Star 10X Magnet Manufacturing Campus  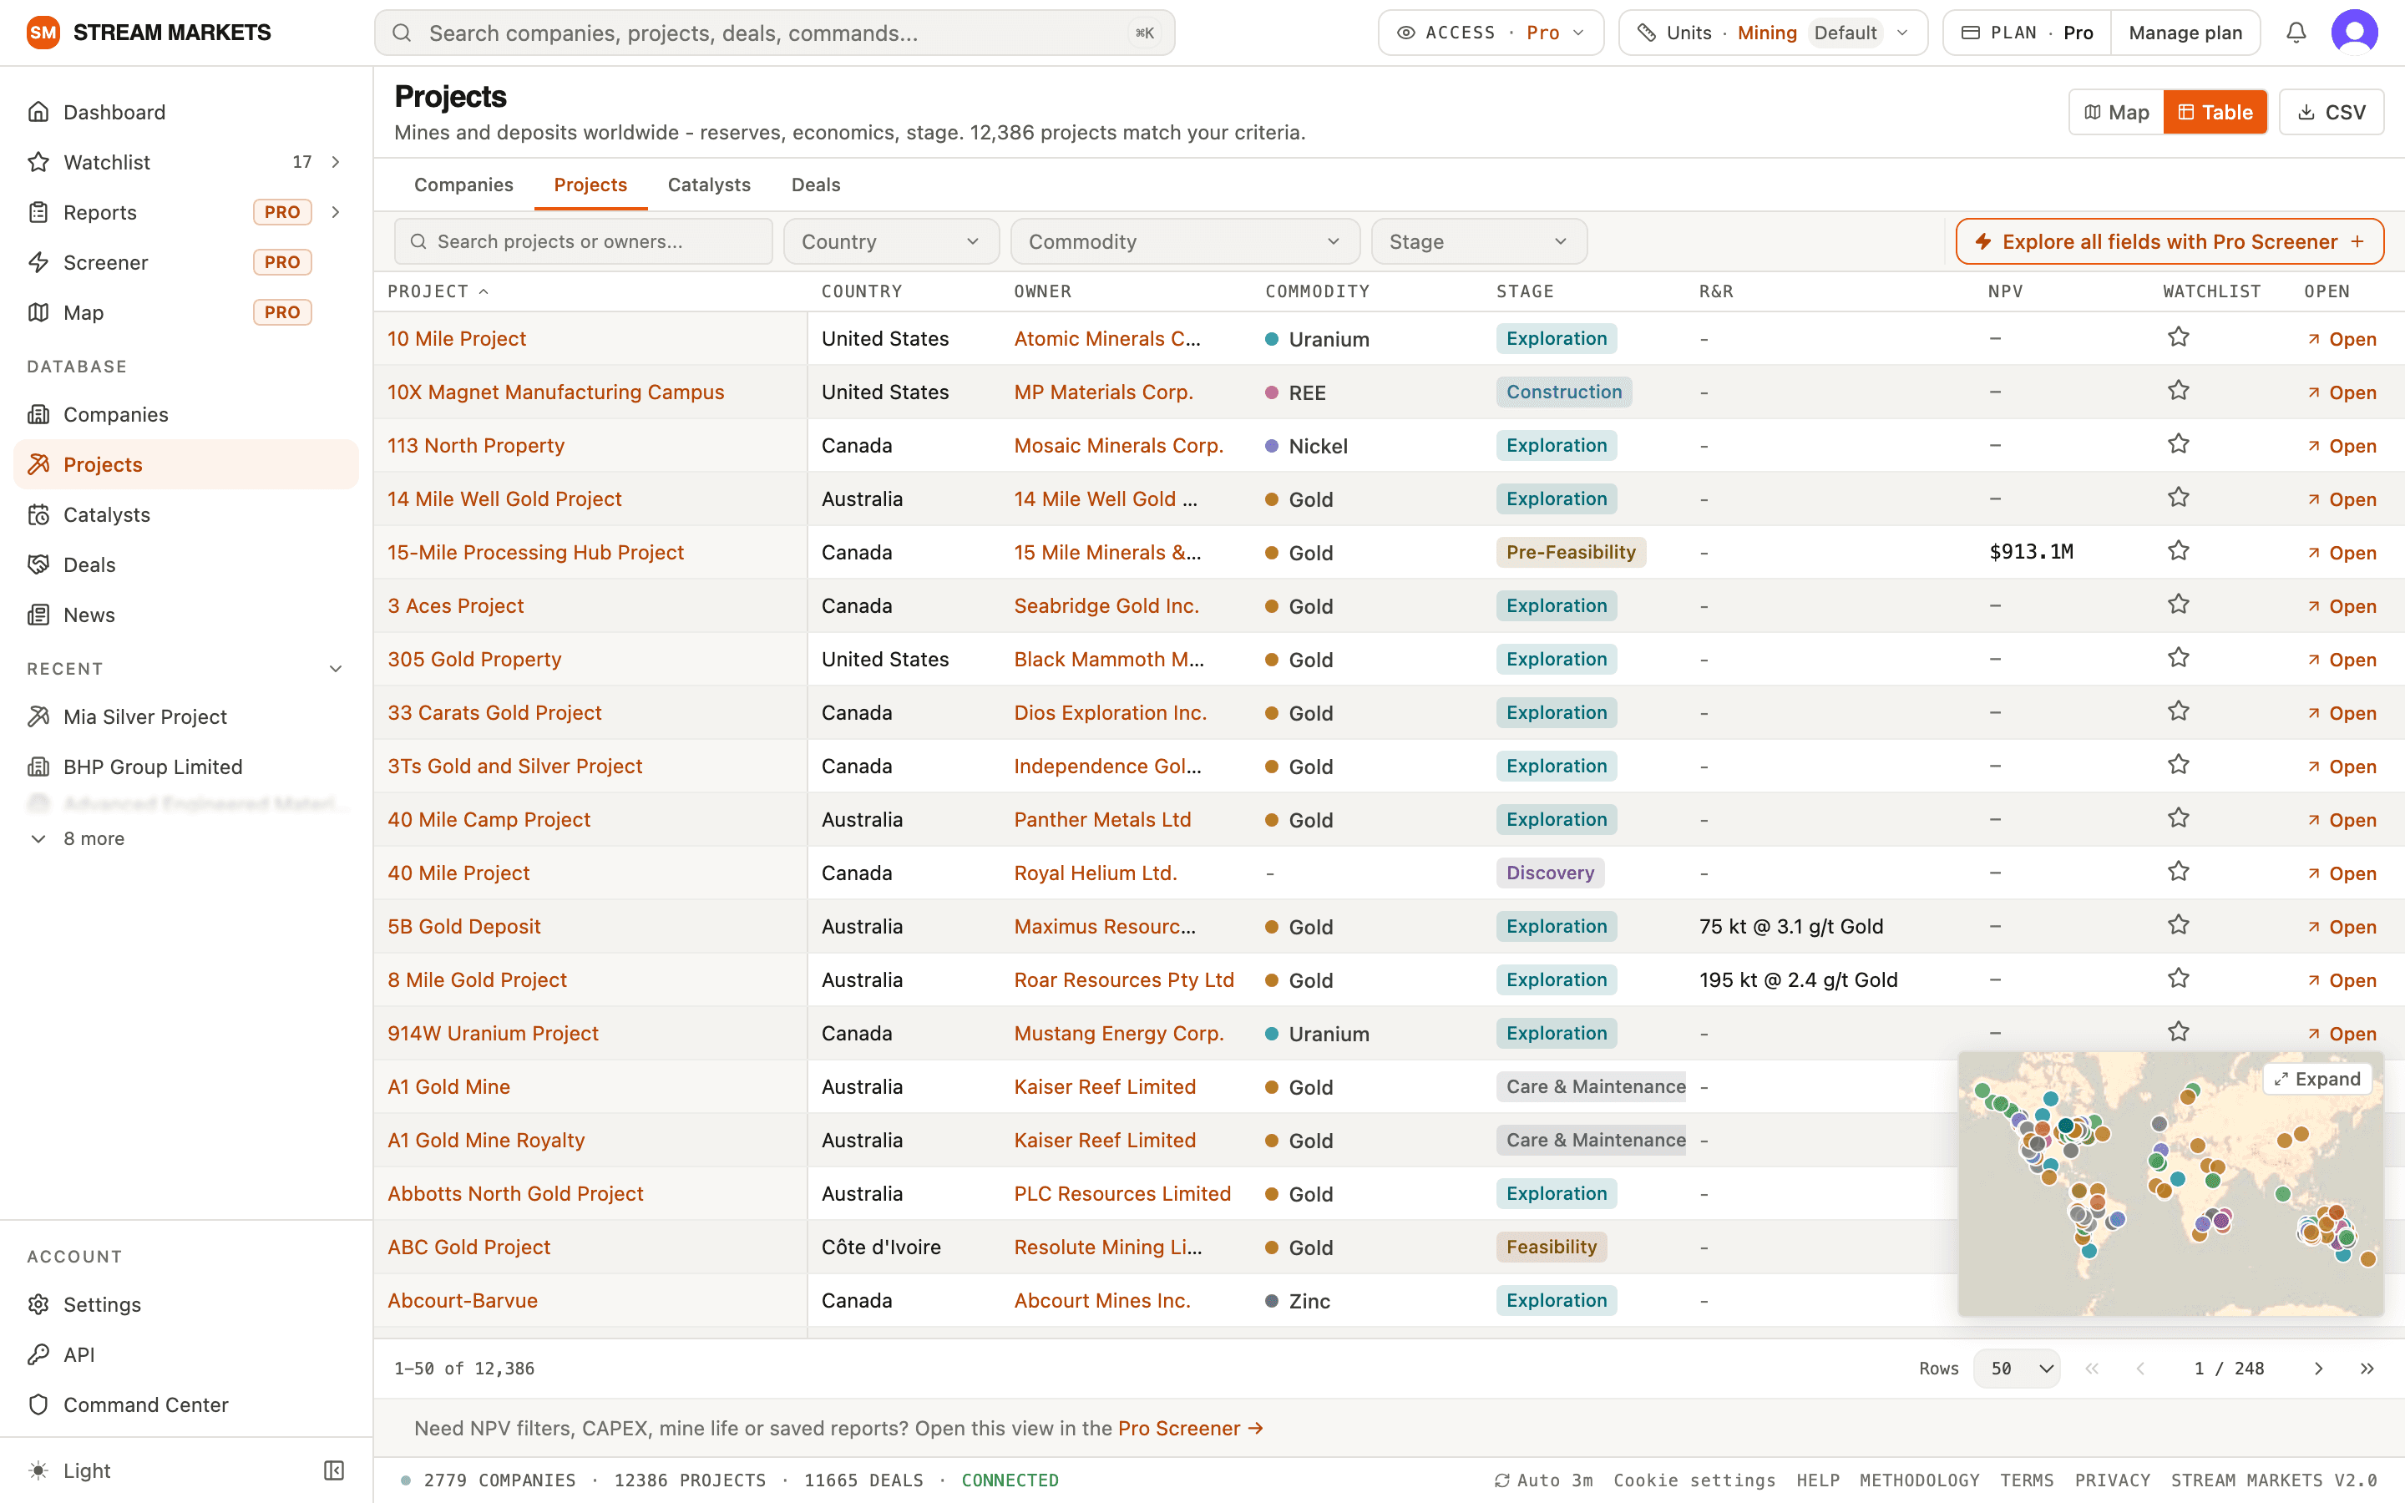click(x=2179, y=391)
